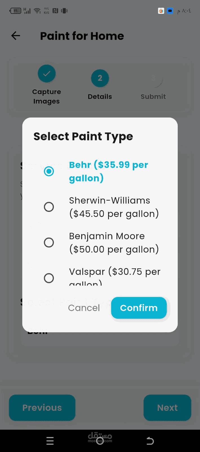Screen dimensions: 200x452
Task: Tap the Android recent apps menu icon
Action: (x=50, y=441)
